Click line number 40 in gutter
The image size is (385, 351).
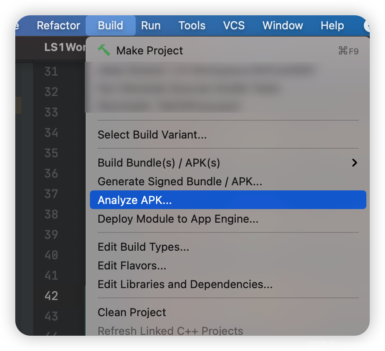coord(51,255)
